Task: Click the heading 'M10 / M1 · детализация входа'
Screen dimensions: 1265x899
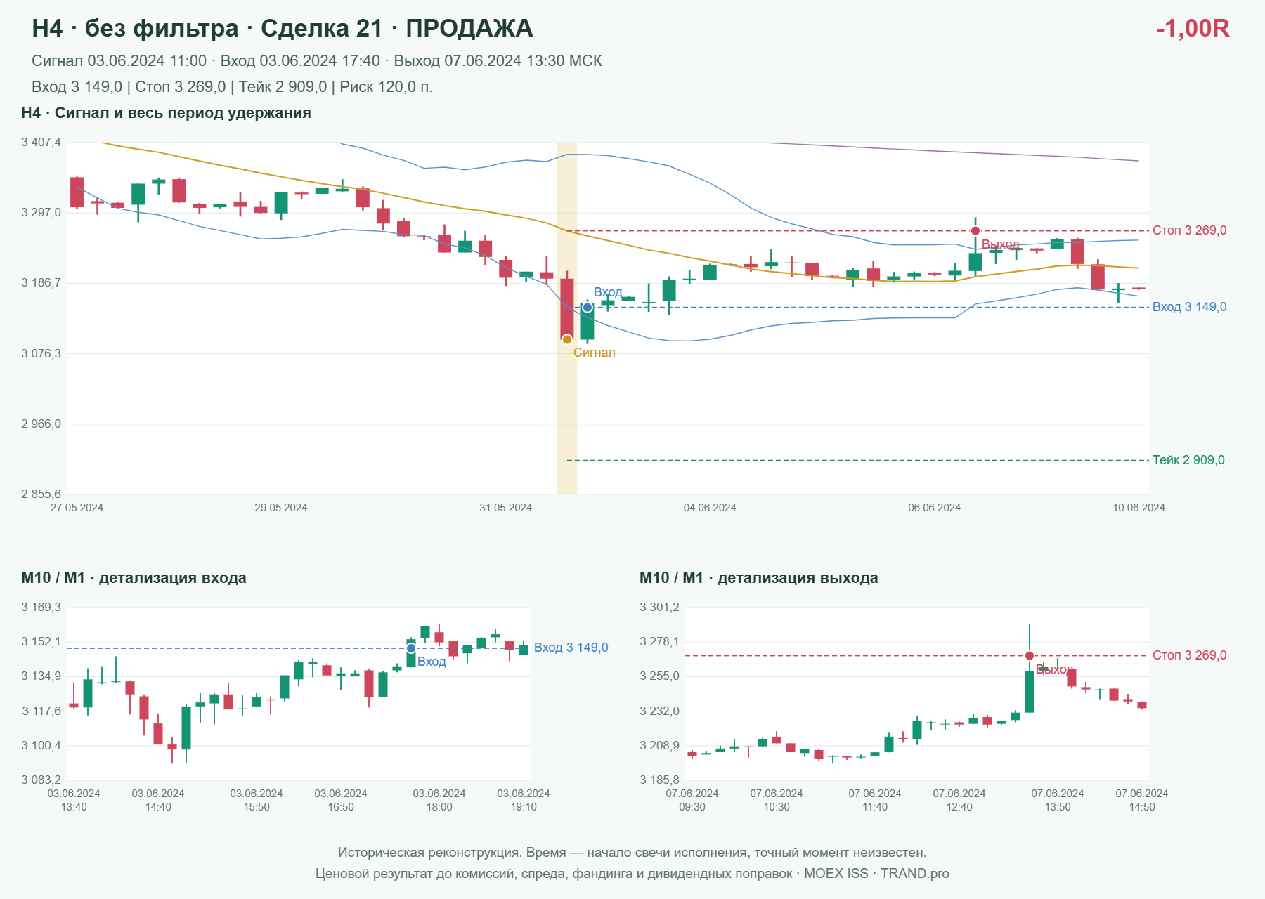Action: 134,578
